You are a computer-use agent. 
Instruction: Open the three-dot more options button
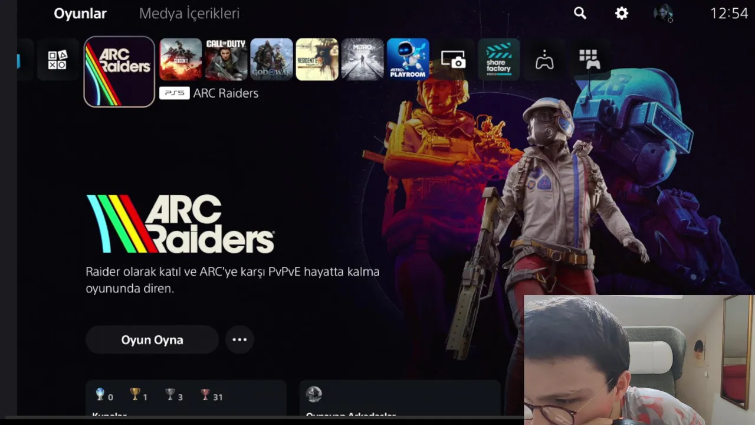coord(239,339)
